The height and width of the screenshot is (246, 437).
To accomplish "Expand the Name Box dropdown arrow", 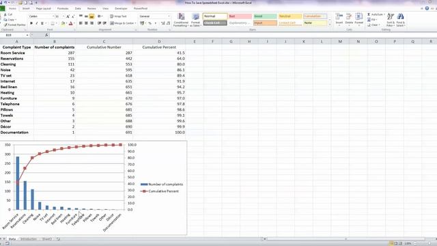I will coord(27,35).
